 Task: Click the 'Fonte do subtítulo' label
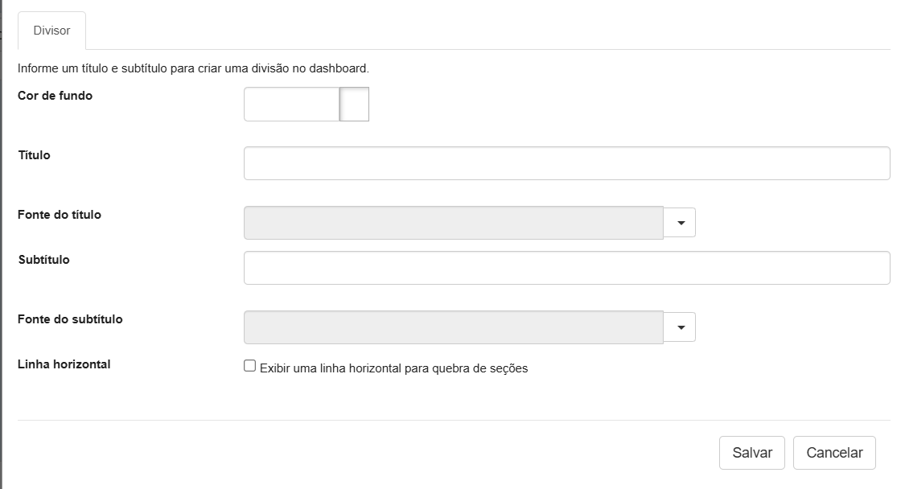click(70, 319)
